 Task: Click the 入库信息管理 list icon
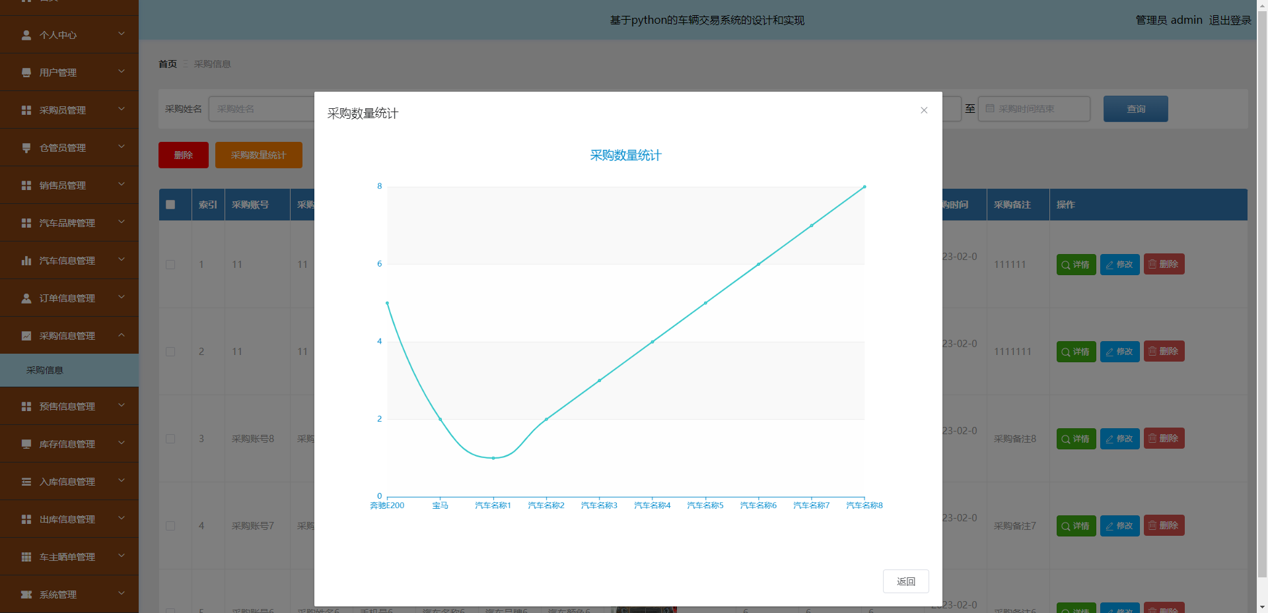tap(26, 482)
